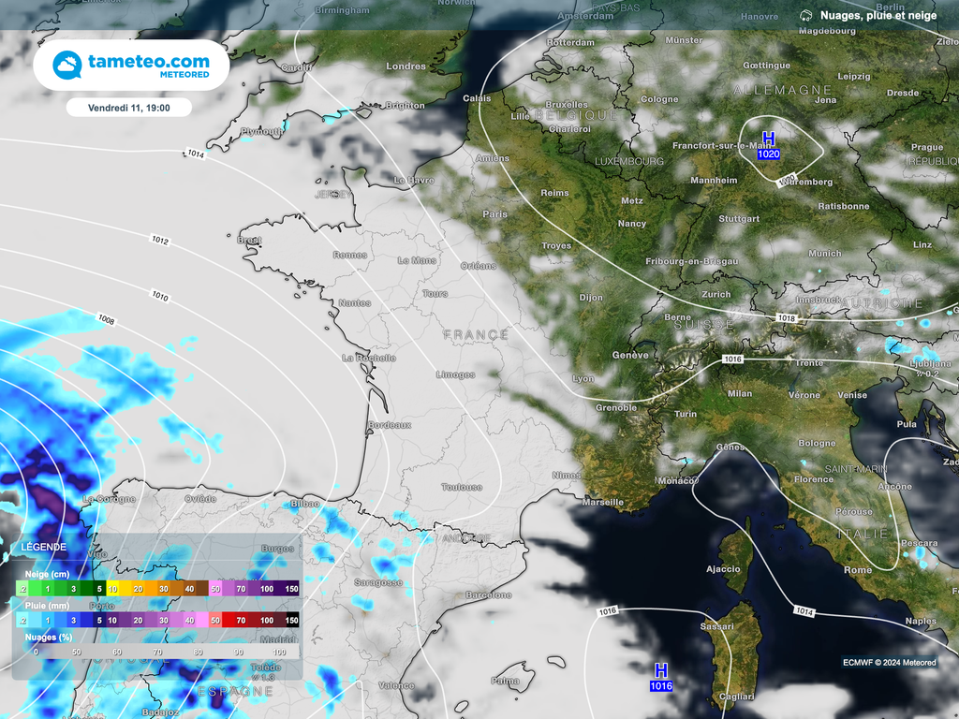Select Paris on the map
959x719 pixels.
494,214
